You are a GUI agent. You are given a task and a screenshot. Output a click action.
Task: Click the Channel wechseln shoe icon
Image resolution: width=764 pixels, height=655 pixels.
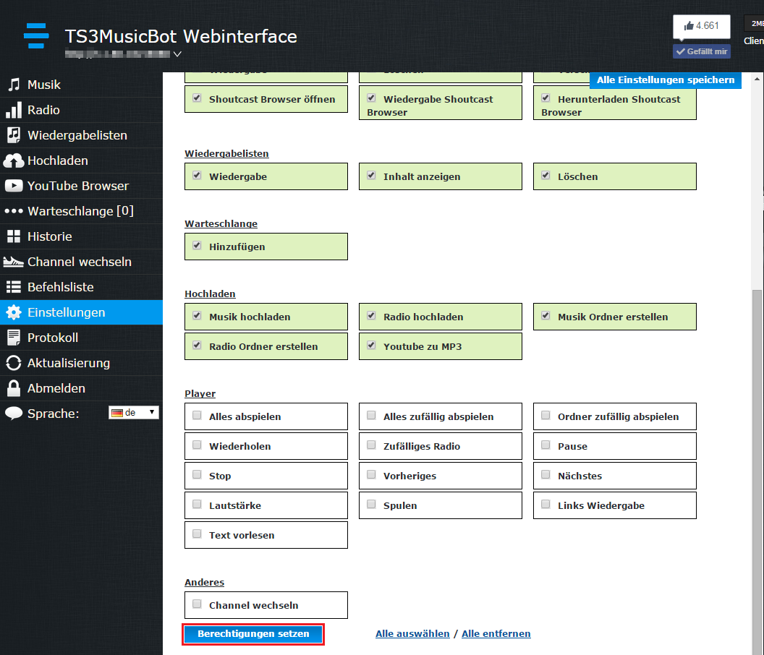[x=13, y=262]
